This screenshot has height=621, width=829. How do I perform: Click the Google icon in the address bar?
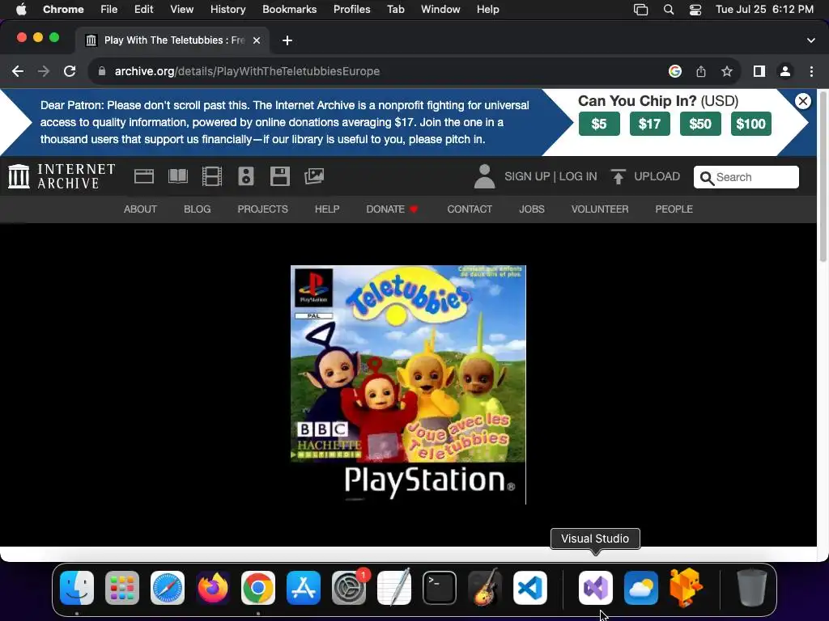[x=675, y=71]
